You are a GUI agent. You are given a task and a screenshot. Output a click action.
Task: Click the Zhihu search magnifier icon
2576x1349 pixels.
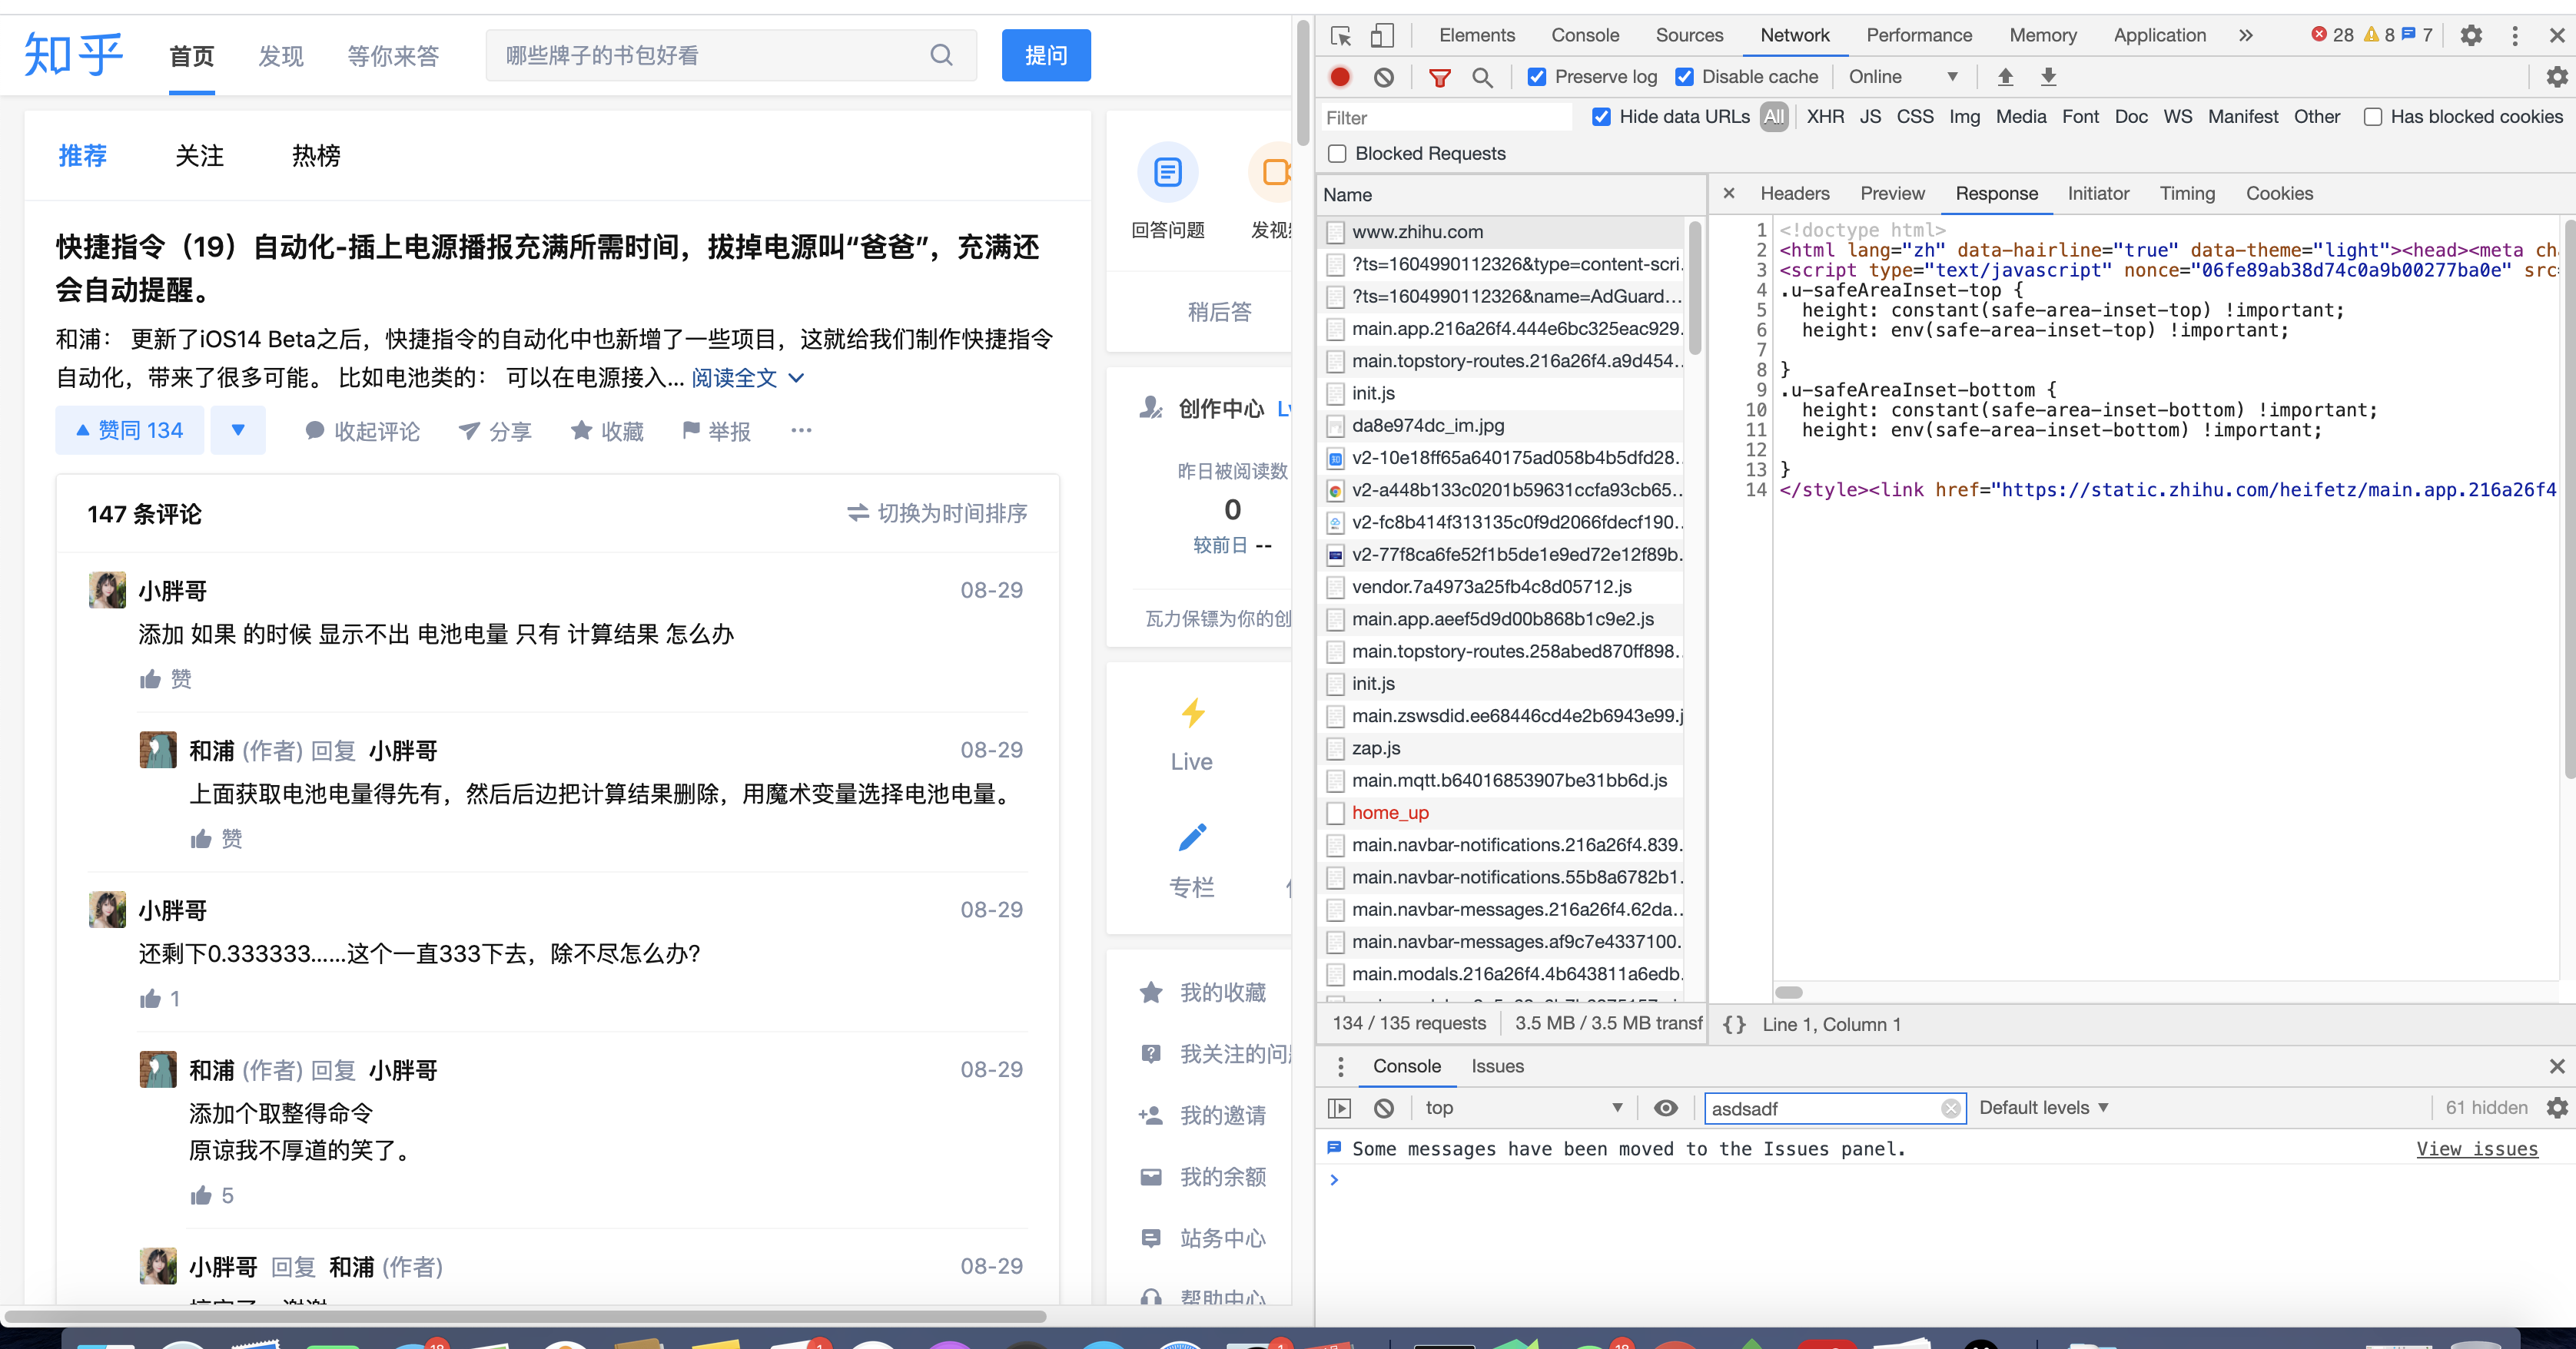941,55
